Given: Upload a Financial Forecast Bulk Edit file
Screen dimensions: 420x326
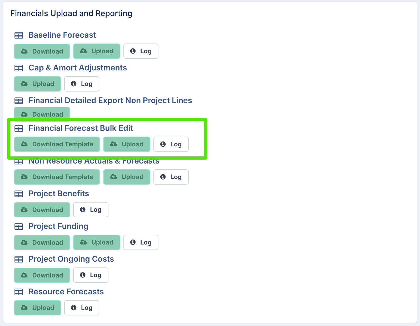Looking at the screenshot, I should (x=127, y=144).
